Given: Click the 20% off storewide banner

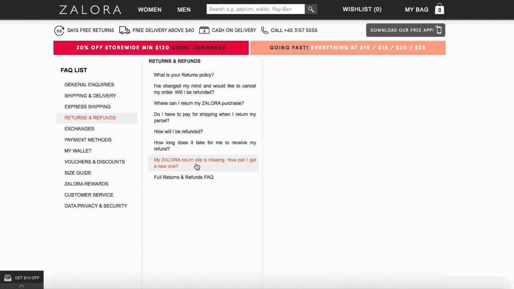Looking at the screenshot, I should pyautogui.click(x=151, y=48).
